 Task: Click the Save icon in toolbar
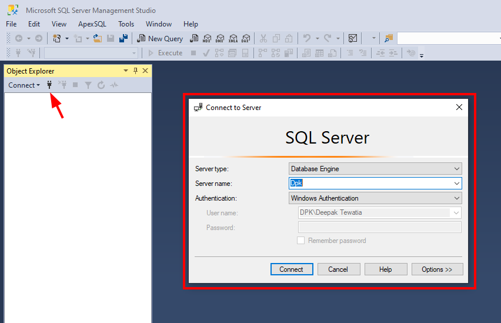(x=111, y=38)
